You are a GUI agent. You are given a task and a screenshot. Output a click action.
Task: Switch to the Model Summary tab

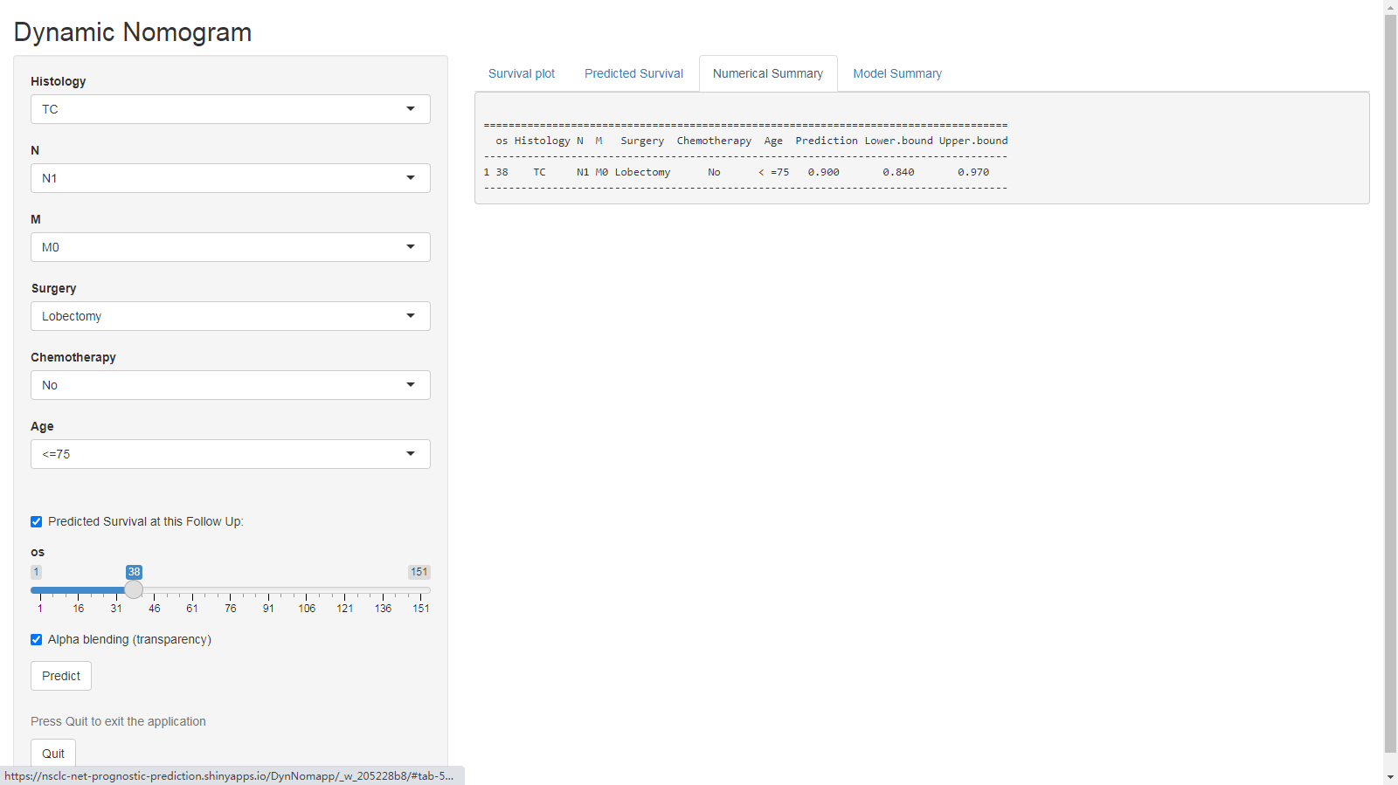click(896, 74)
